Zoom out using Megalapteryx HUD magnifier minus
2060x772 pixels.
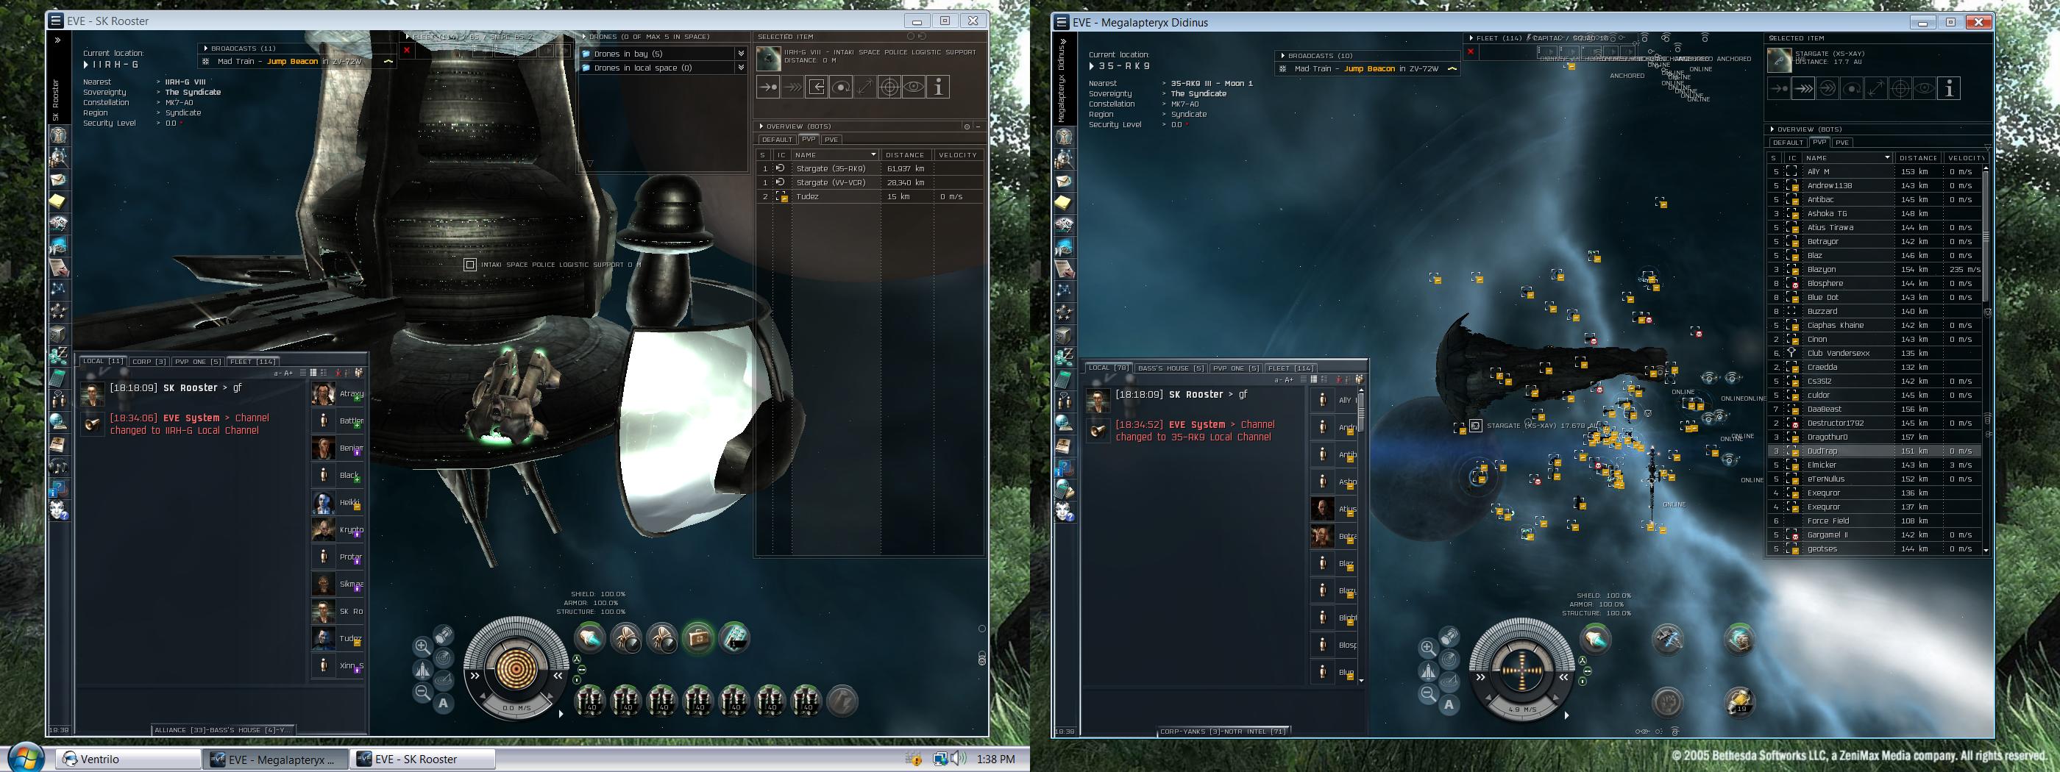1427,696
